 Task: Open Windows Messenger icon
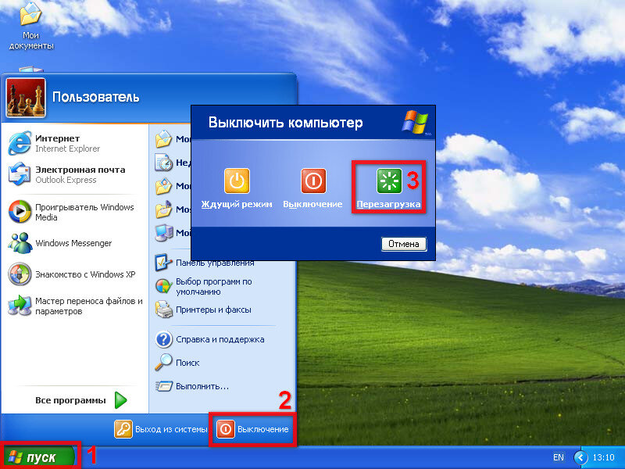pyautogui.click(x=20, y=242)
